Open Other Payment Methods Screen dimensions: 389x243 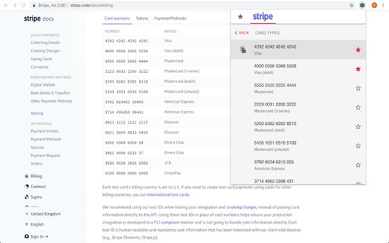point(51,101)
